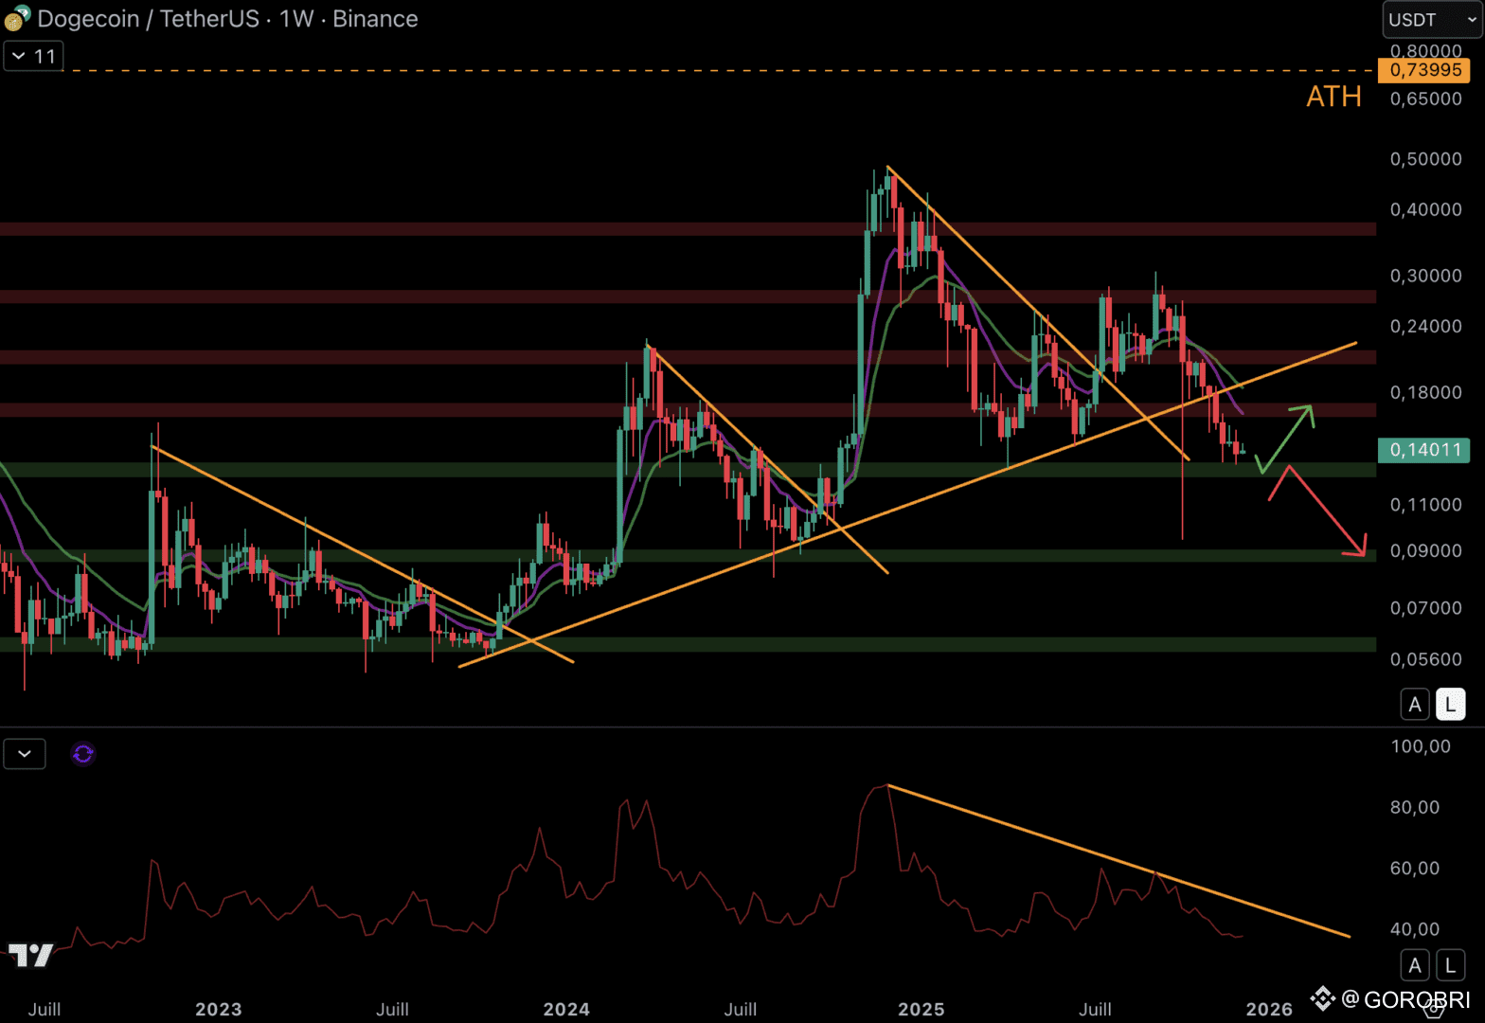Click the 0,65000 price axis label

[x=1426, y=99]
